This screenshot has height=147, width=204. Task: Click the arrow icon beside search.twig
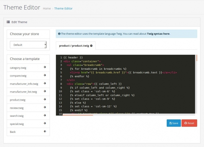coord(45,115)
